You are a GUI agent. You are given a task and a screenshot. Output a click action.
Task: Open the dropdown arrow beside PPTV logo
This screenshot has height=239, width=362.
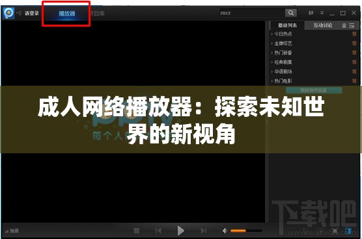(17, 13)
